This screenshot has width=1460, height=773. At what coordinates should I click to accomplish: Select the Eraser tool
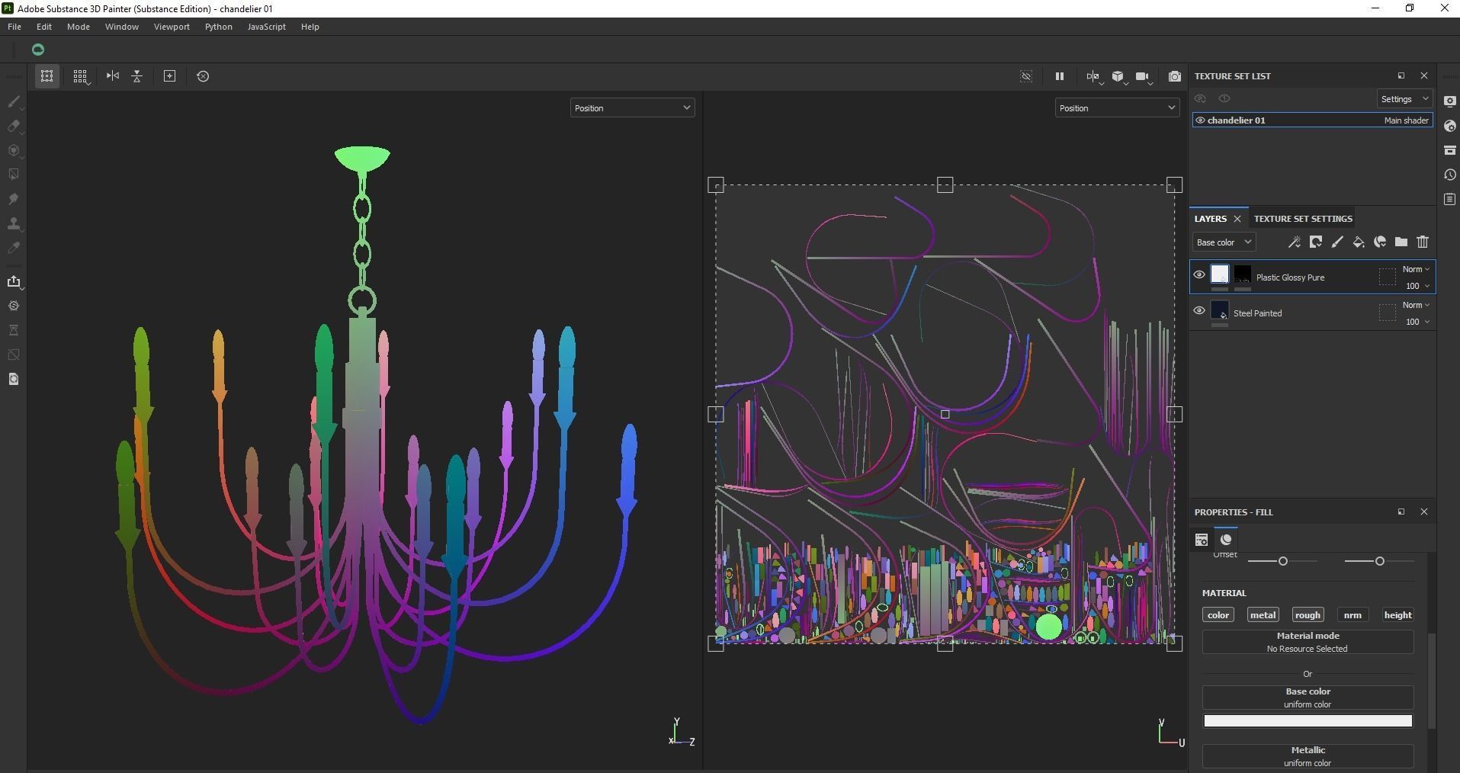(14, 126)
